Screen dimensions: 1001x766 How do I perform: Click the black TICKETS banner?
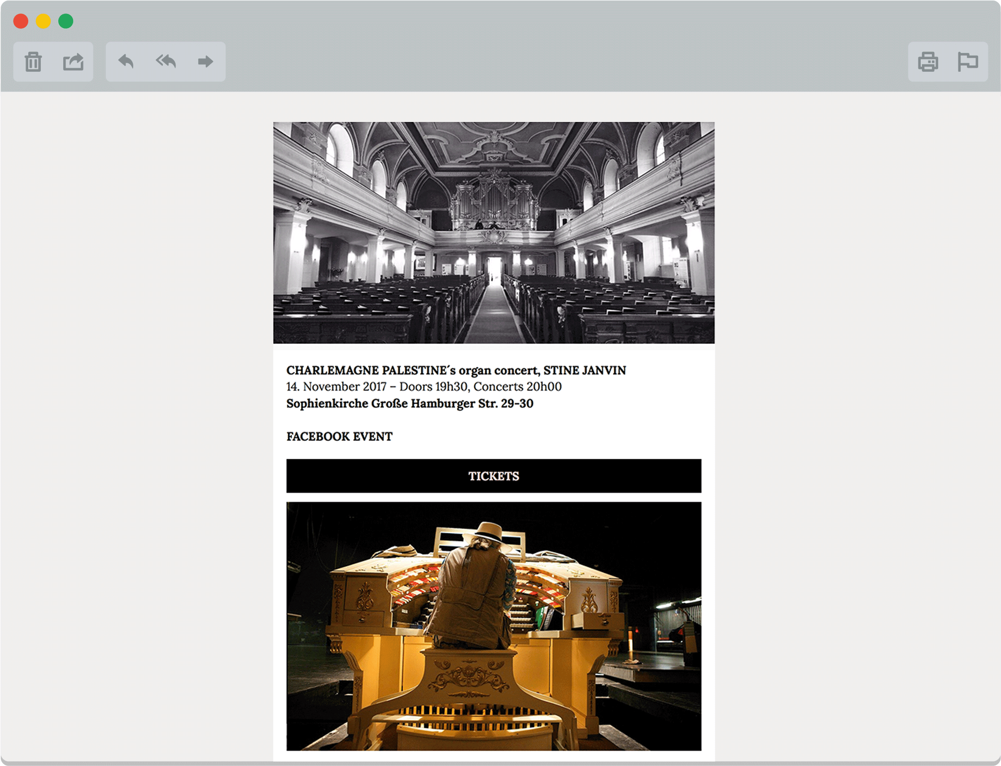coord(493,476)
